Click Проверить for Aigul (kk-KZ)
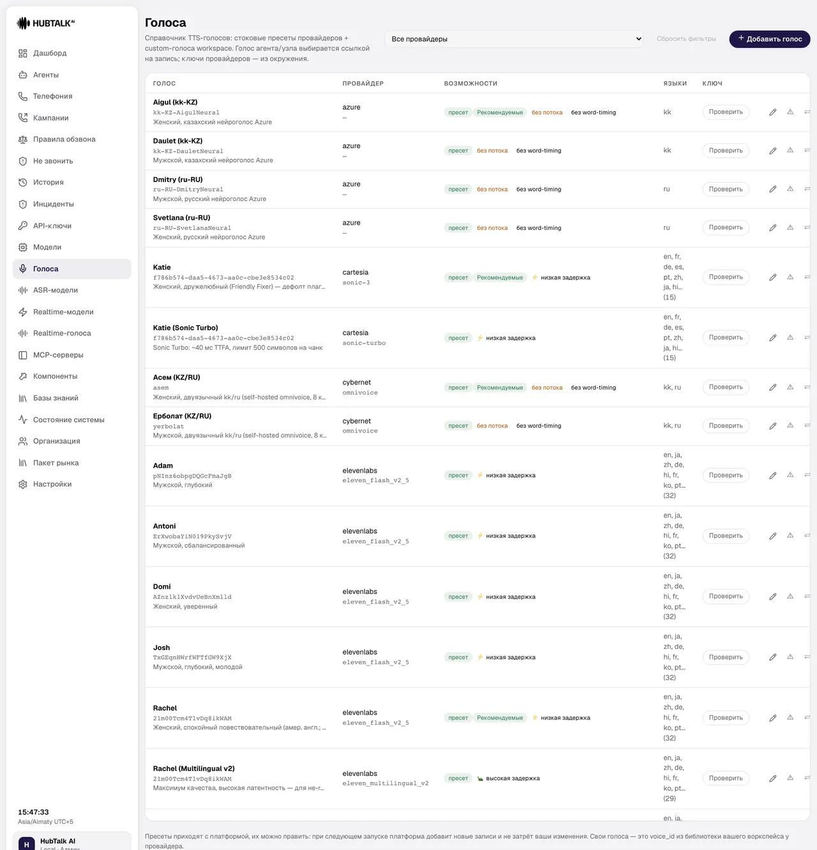817x850 pixels. [726, 112]
